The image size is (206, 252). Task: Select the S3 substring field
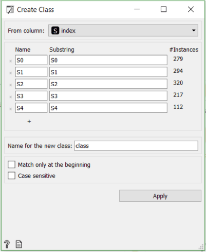coord(108,96)
